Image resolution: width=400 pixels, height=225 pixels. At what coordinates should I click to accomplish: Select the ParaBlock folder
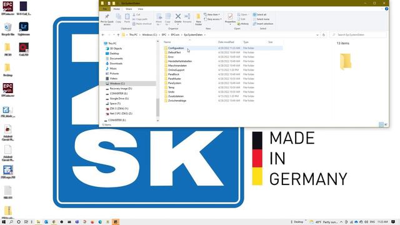(x=174, y=74)
